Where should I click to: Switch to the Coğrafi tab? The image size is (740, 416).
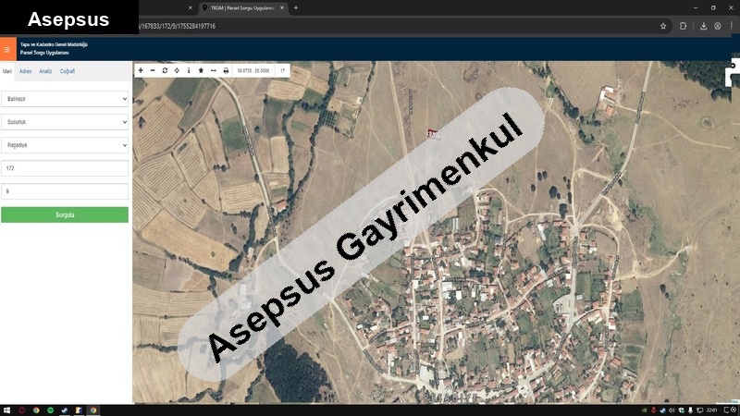[68, 71]
